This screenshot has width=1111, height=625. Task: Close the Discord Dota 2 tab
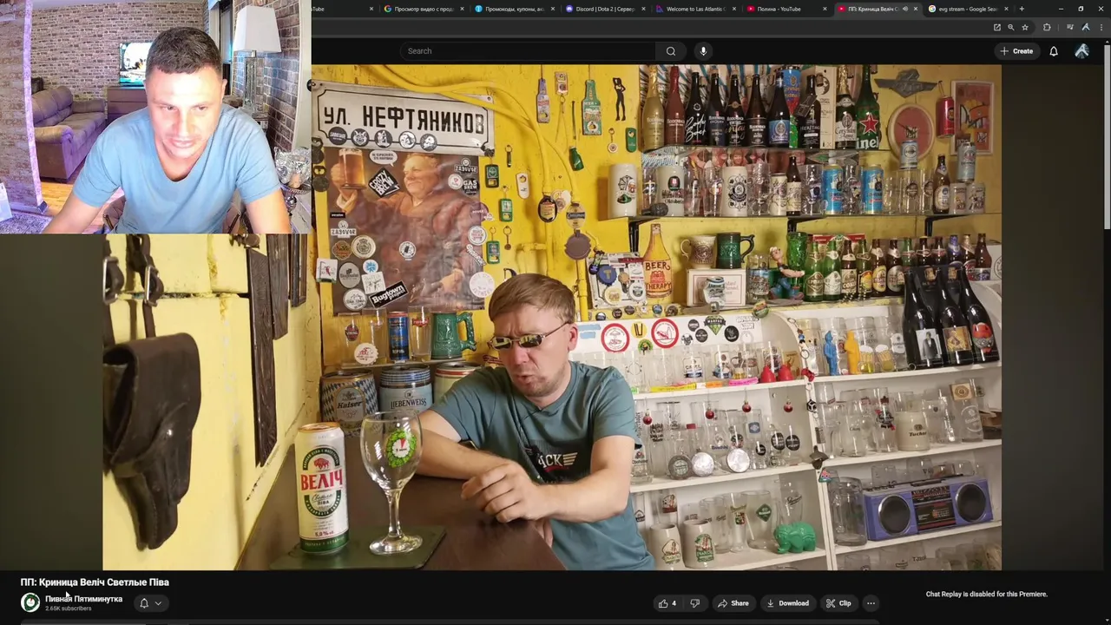click(x=643, y=9)
